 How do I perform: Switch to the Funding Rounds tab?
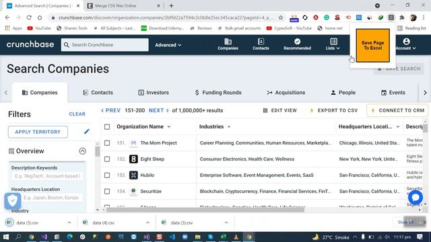click(x=218, y=93)
